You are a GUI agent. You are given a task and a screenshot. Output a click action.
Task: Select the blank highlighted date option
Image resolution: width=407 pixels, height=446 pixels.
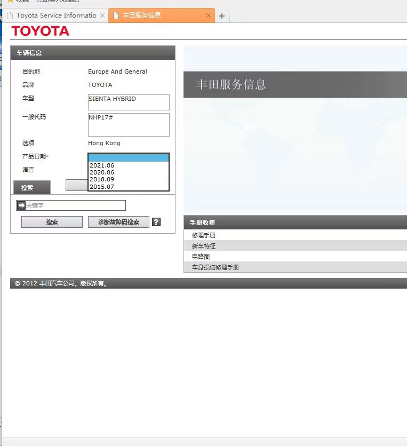click(129, 158)
